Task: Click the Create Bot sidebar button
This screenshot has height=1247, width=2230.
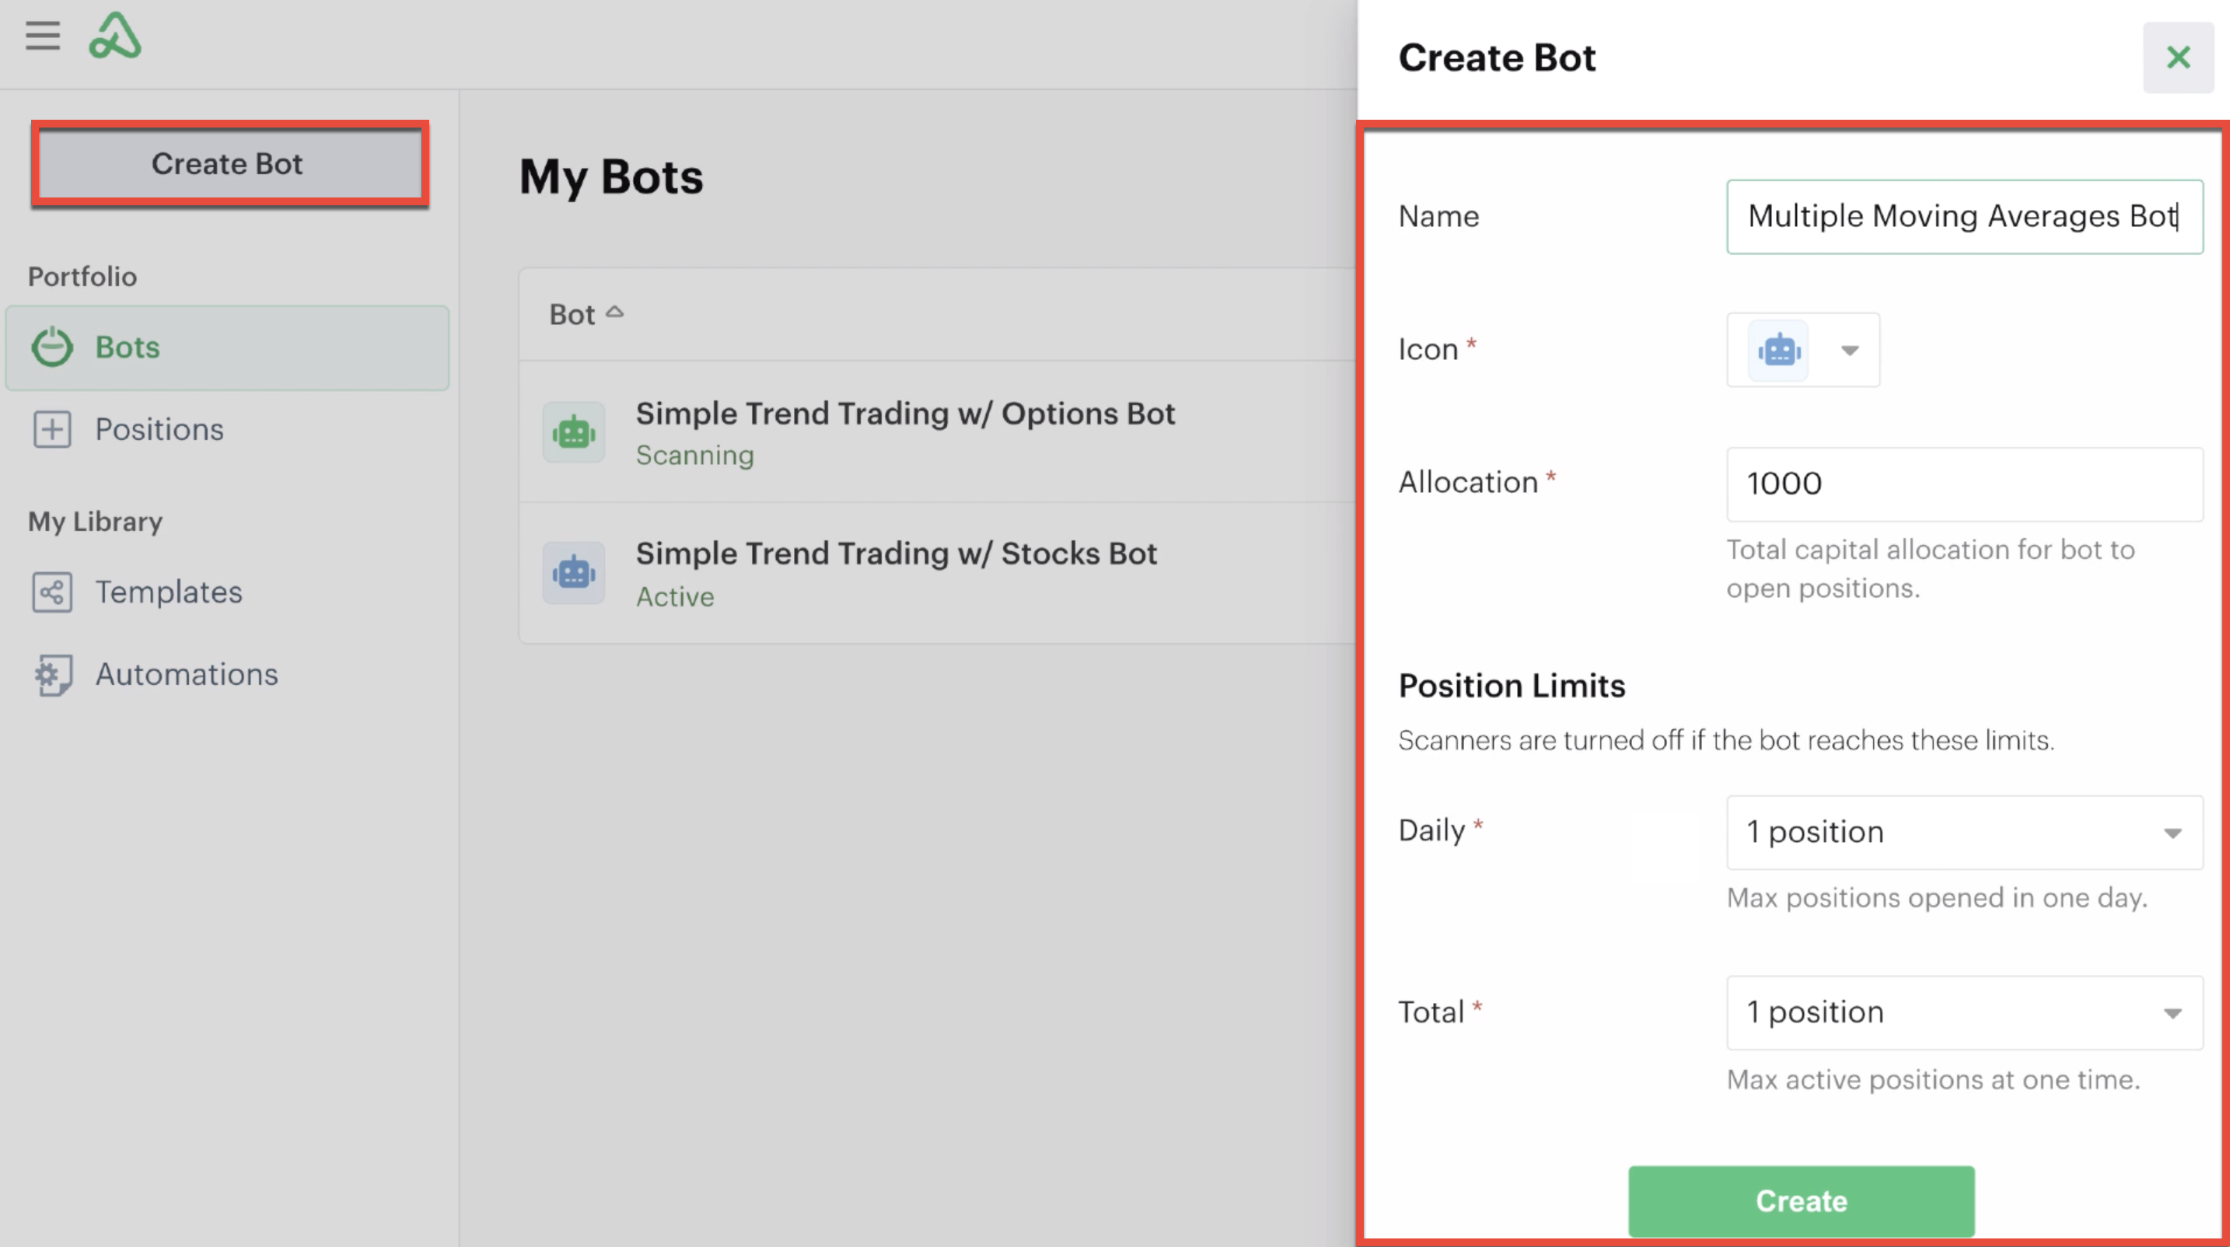Action: click(x=229, y=163)
